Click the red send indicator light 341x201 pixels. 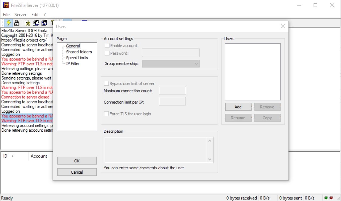click(x=331, y=198)
